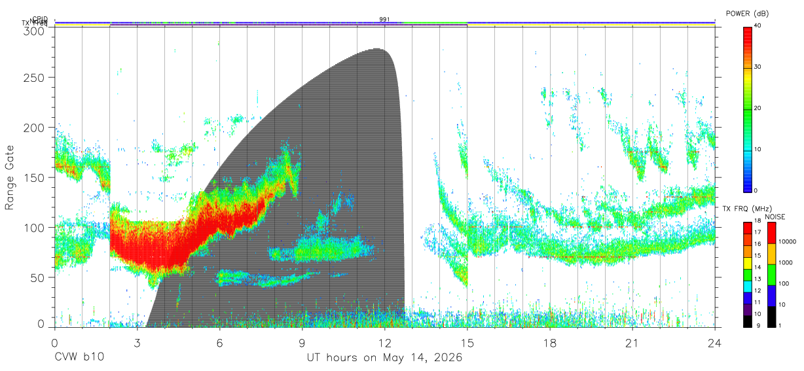804x371 pixels.
Task: Click the 200 range gate tick label
Action: coord(34,128)
